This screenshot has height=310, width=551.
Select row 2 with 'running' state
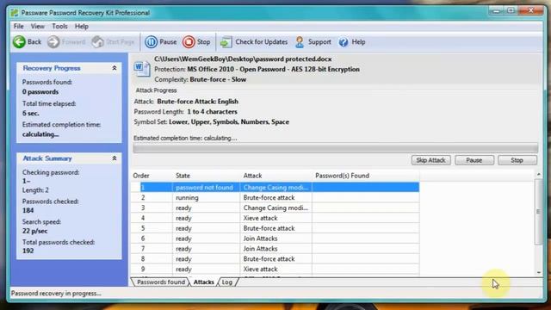(x=275, y=197)
